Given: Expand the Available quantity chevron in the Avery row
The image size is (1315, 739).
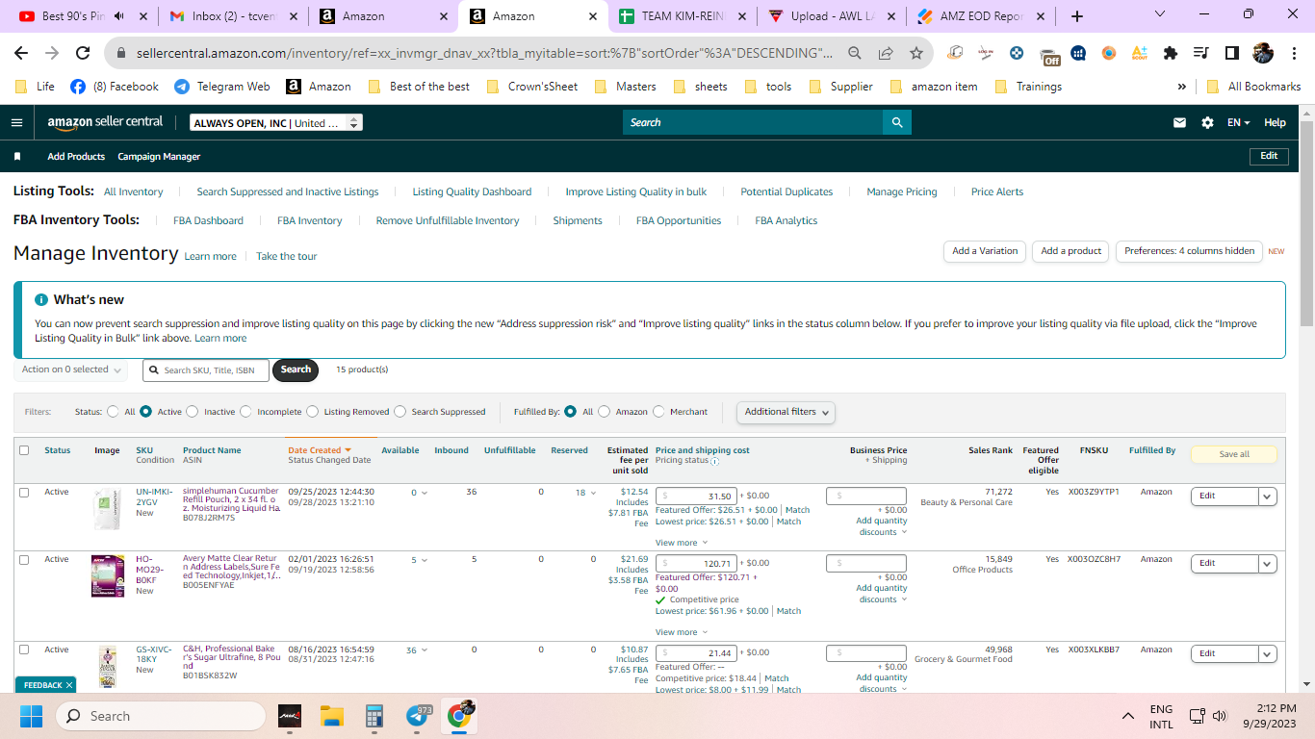Looking at the screenshot, I should pyautogui.click(x=425, y=560).
